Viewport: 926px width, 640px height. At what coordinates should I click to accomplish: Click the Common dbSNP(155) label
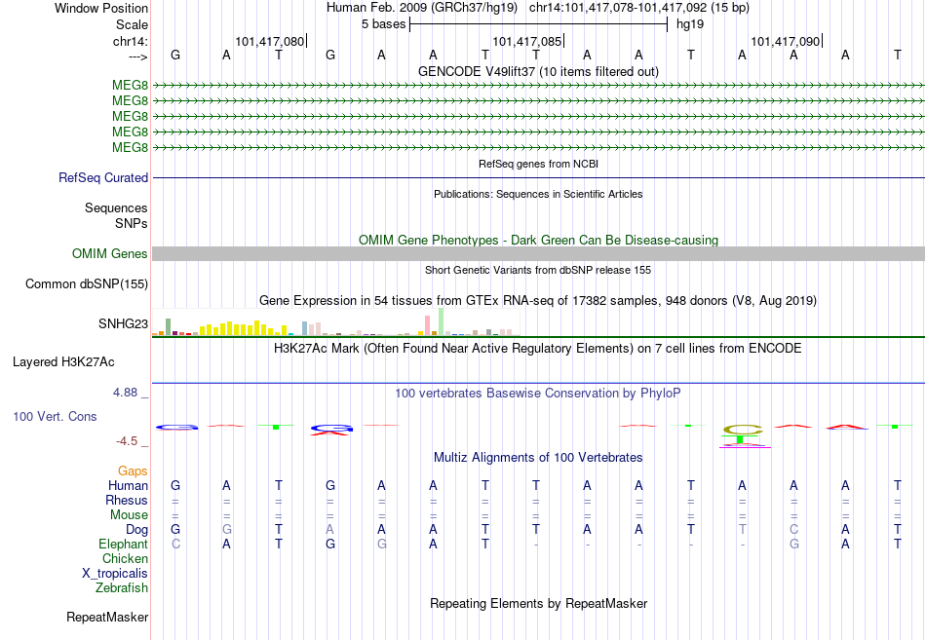coord(87,284)
